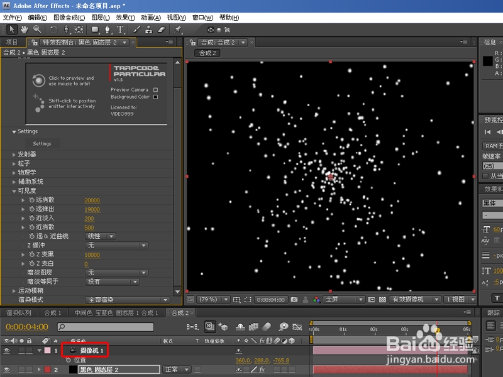The image size is (503, 377).
Task: Open the 文件(F) menu
Action: click(x=12, y=18)
